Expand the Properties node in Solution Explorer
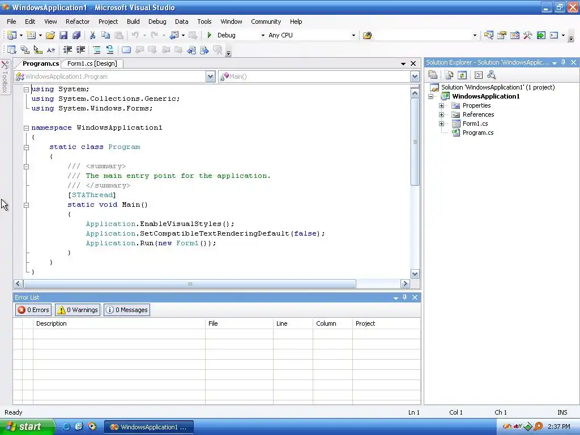Image resolution: width=580 pixels, height=435 pixels. pyautogui.click(x=441, y=105)
